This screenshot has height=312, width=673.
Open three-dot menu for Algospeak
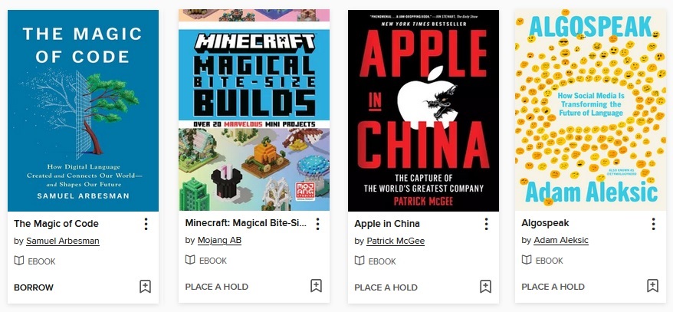(x=653, y=224)
